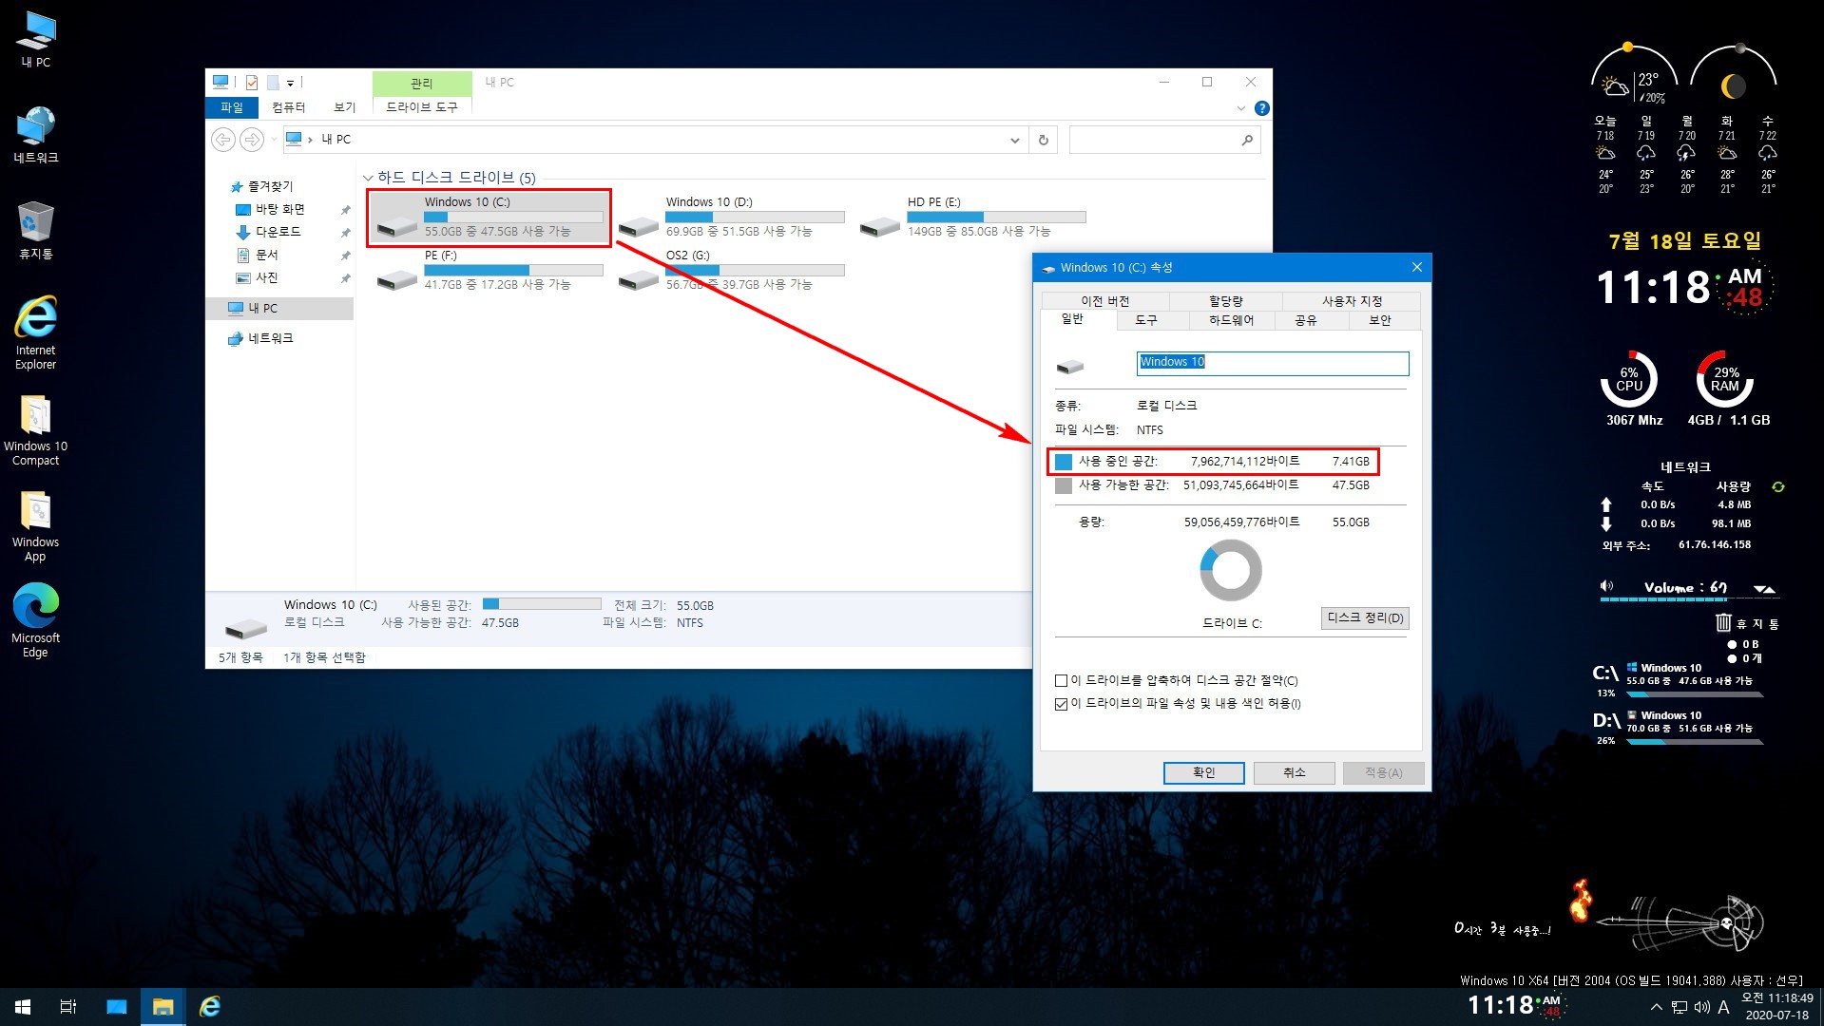Click the volume level bar in widget
The width and height of the screenshot is (1824, 1026).
point(1688,599)
